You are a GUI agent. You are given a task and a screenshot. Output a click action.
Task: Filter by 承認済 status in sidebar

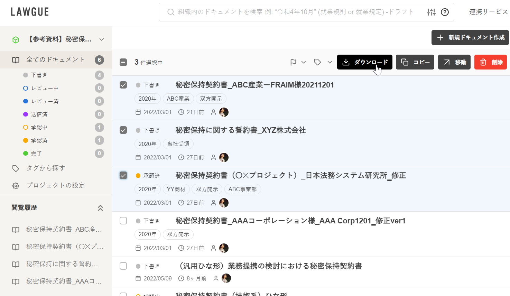coord(39,140)
